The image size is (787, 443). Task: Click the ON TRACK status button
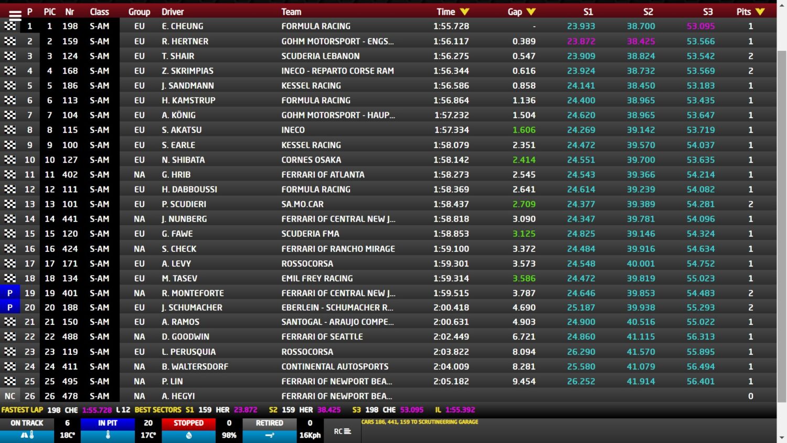tap(27, 423)
